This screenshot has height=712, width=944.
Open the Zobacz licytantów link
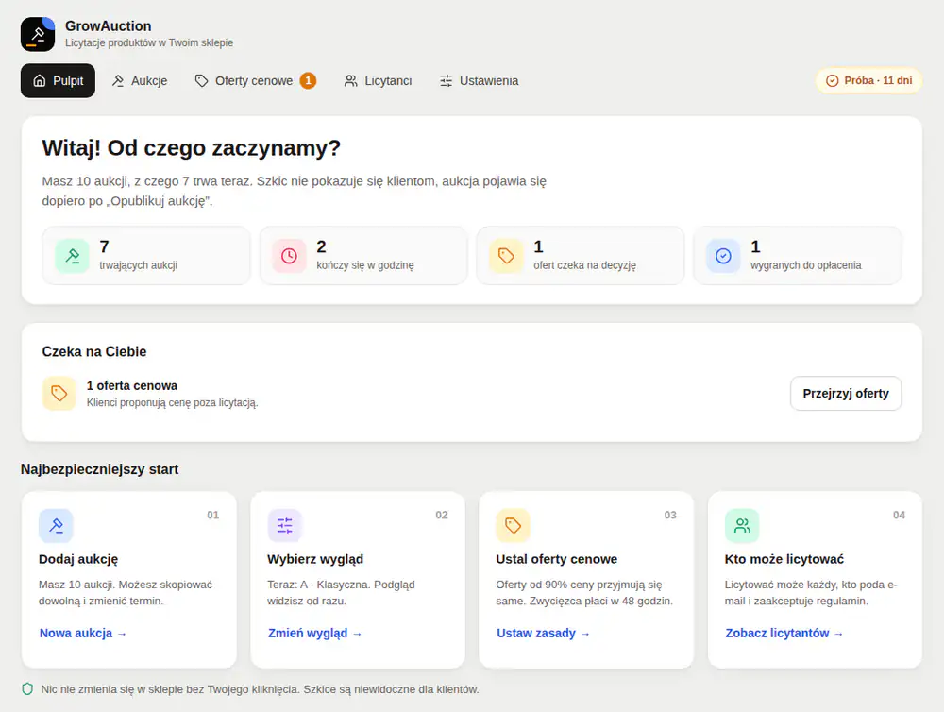tap(784, 633)
